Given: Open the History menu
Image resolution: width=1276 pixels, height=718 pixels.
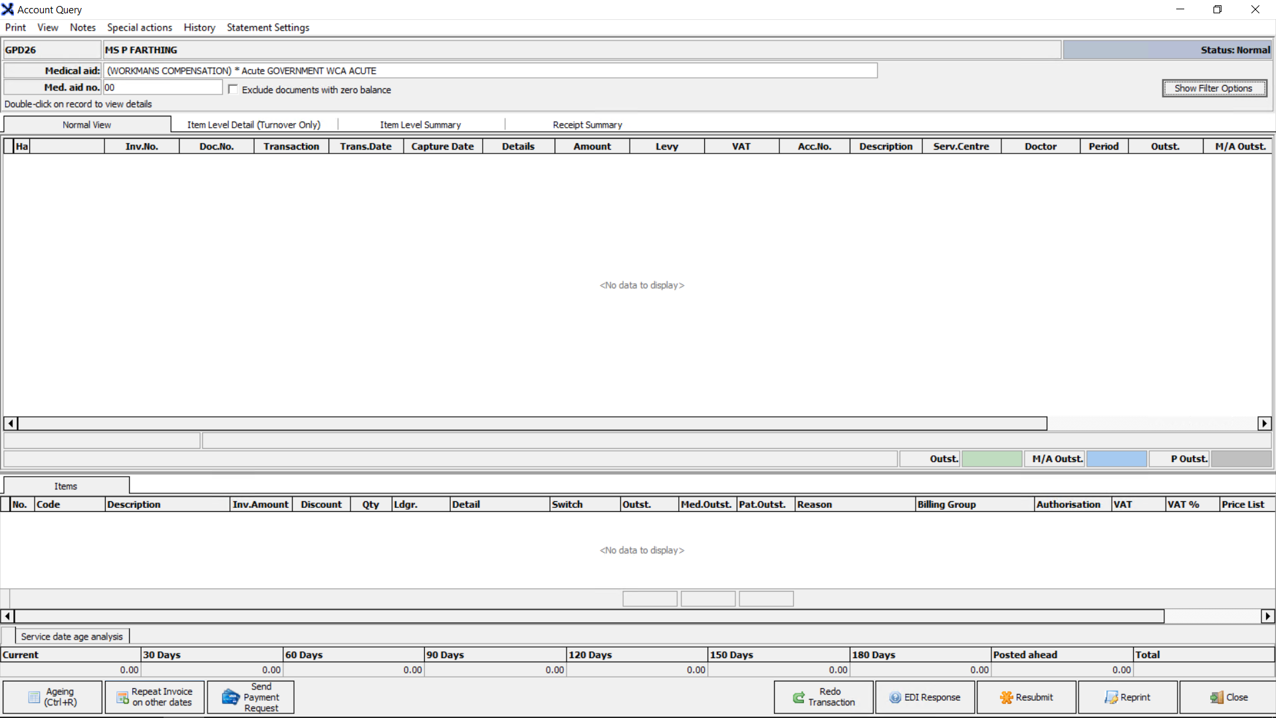Looking at the screenshot, I should click(x=199, y=27).
